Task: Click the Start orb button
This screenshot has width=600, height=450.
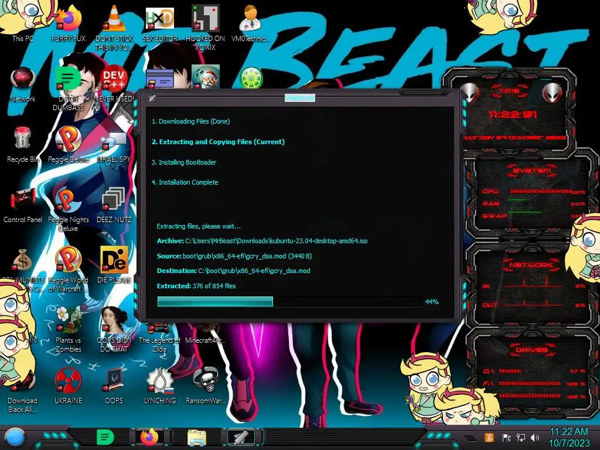Action: point(15,437)
